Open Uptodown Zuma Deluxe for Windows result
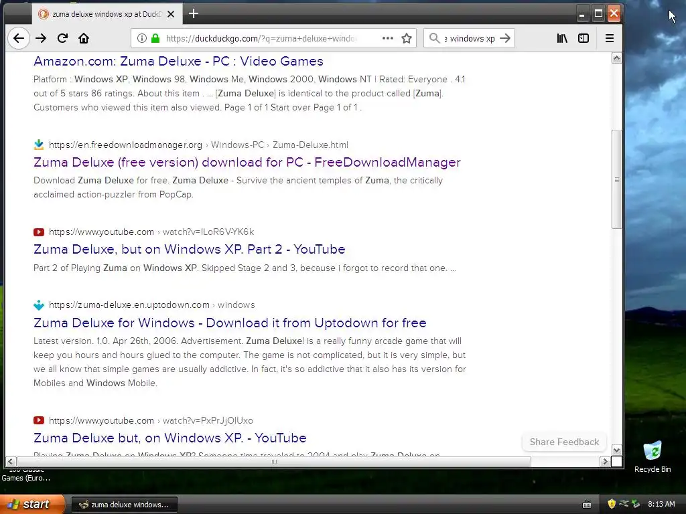The height and width of the screenshot is (514, 686). (230, 323)
